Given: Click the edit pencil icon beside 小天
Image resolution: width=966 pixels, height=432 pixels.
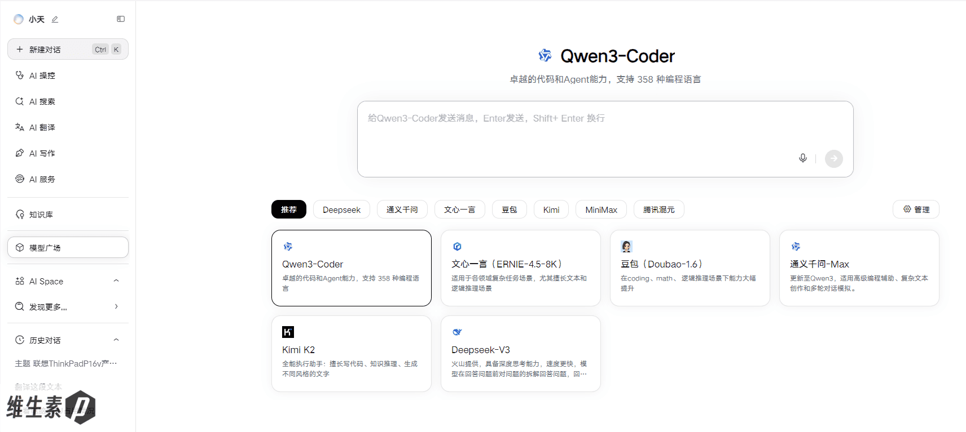Looking at the screenshot, I should (x=55, y=20).
